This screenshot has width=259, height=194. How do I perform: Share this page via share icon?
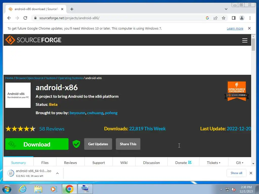pyautogui.click(x=215, y=18)
